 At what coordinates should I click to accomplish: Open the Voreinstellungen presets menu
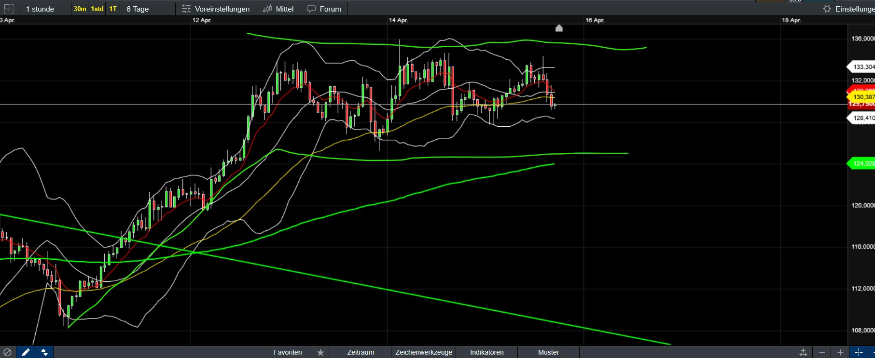coord(216,9)
